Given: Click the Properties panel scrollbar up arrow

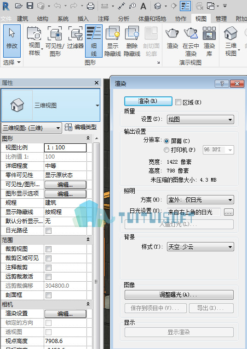Looking at the screenshot, I should point(97,139).
